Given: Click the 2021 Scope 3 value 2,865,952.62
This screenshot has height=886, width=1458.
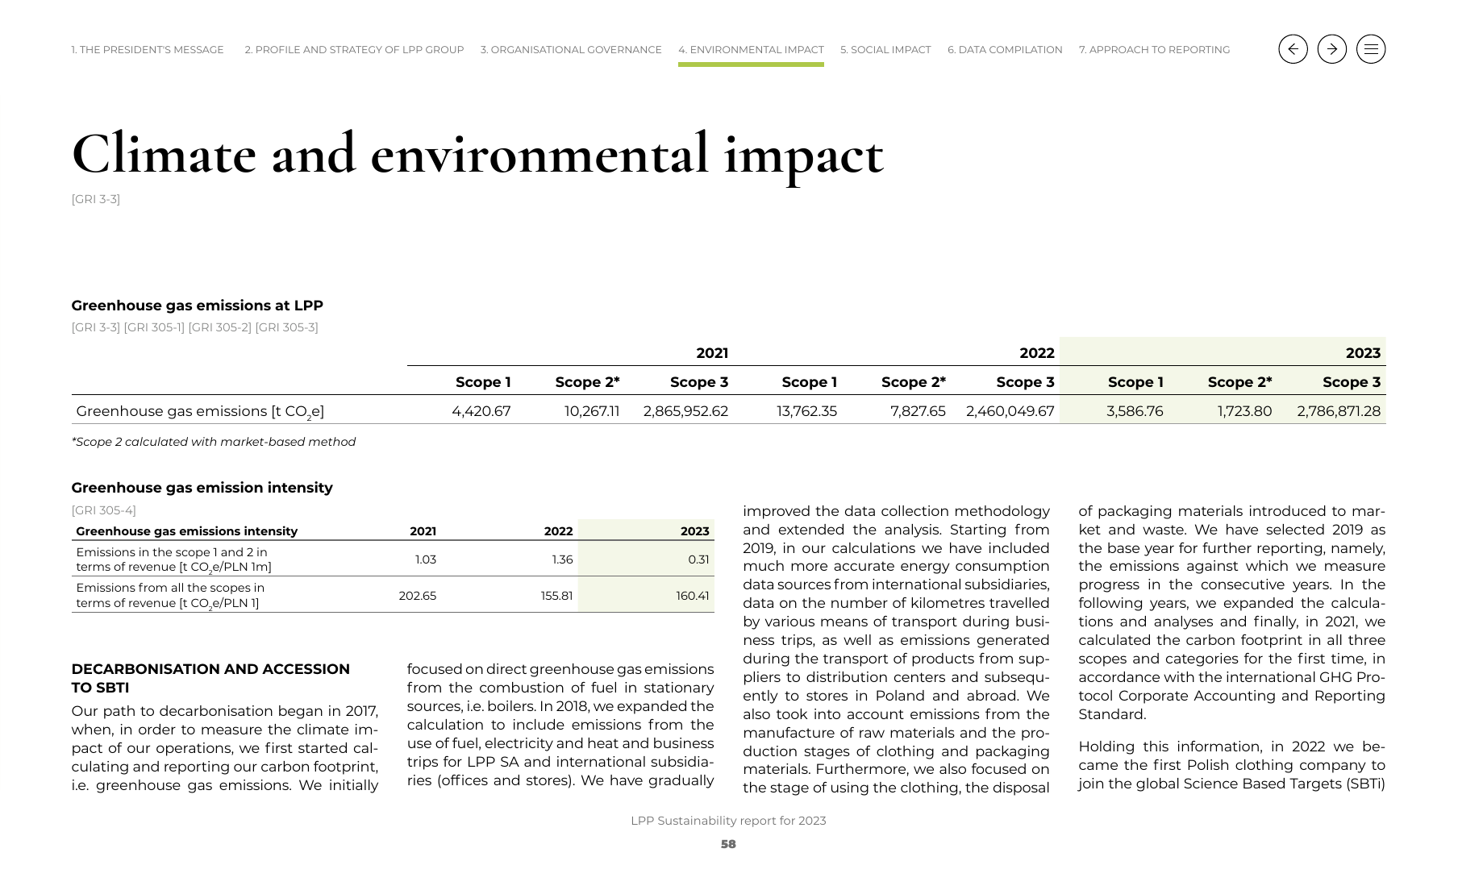Looking at the screenshot, I should tap(685, 411).
